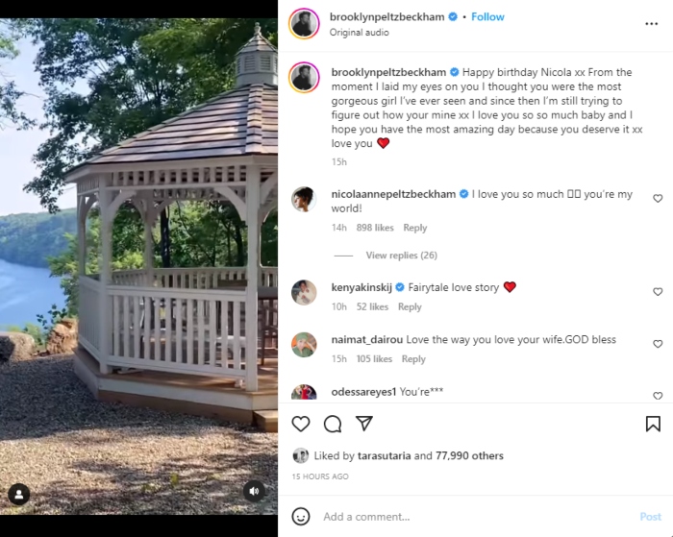Viewport: 673px width, 537px height.
Task: Expand View replies (26)
Action: click(401, 256)
